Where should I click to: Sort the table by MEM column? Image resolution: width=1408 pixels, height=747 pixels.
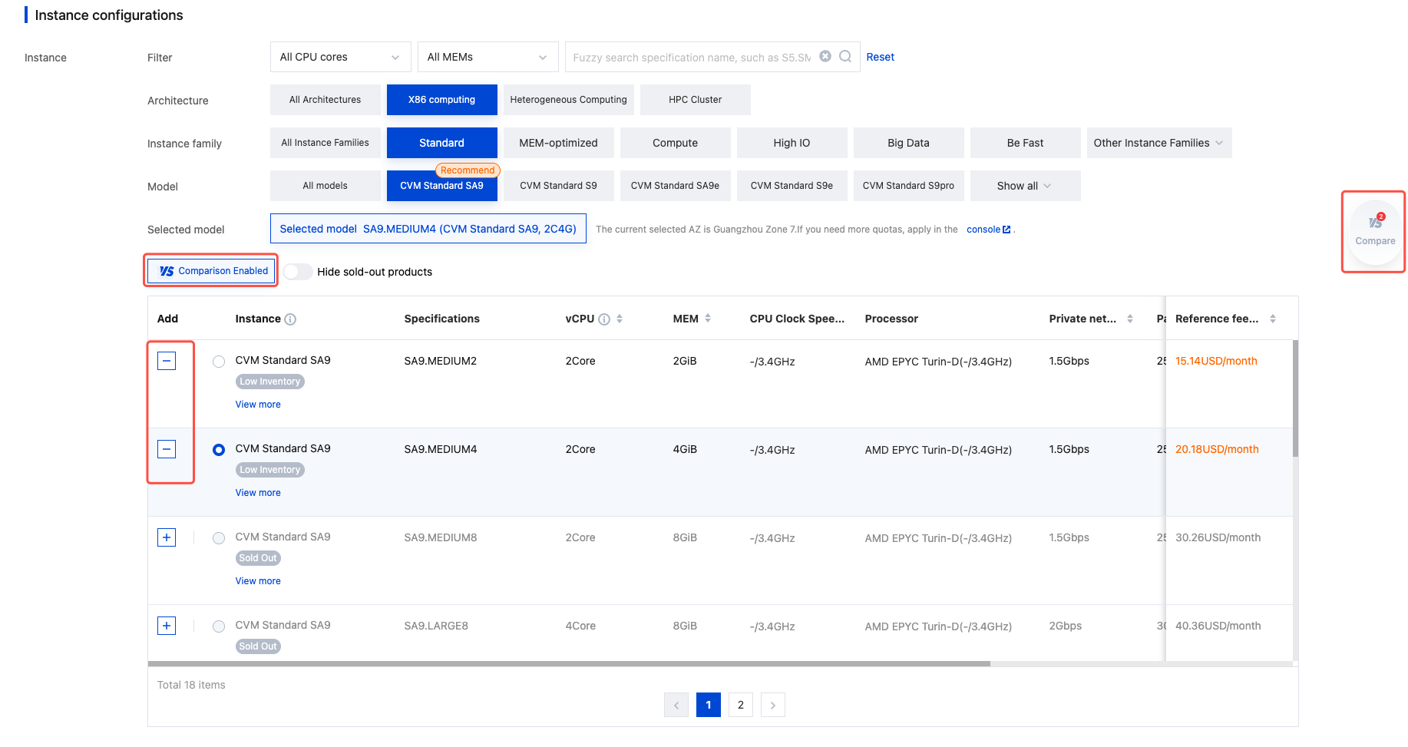point(707,319)
